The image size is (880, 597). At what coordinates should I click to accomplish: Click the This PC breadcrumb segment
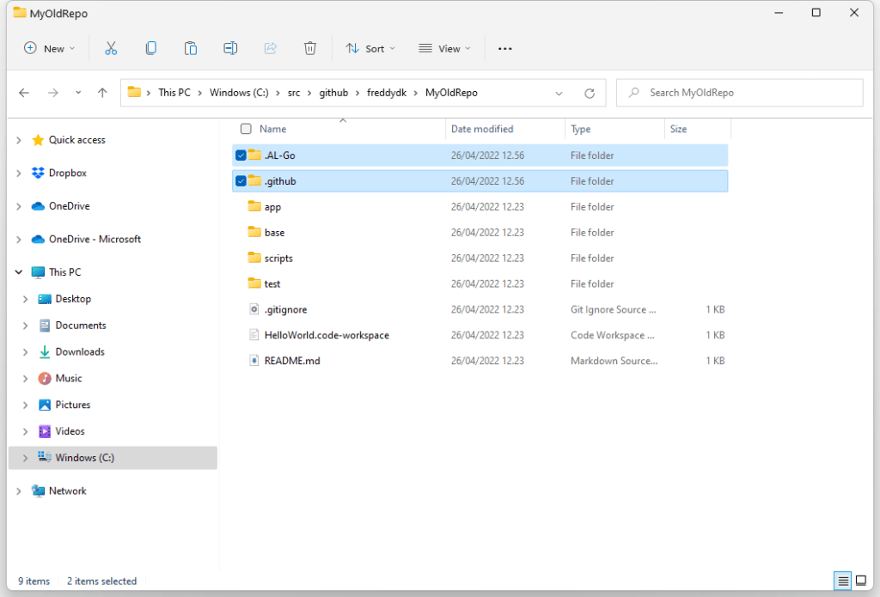[174, 93]
